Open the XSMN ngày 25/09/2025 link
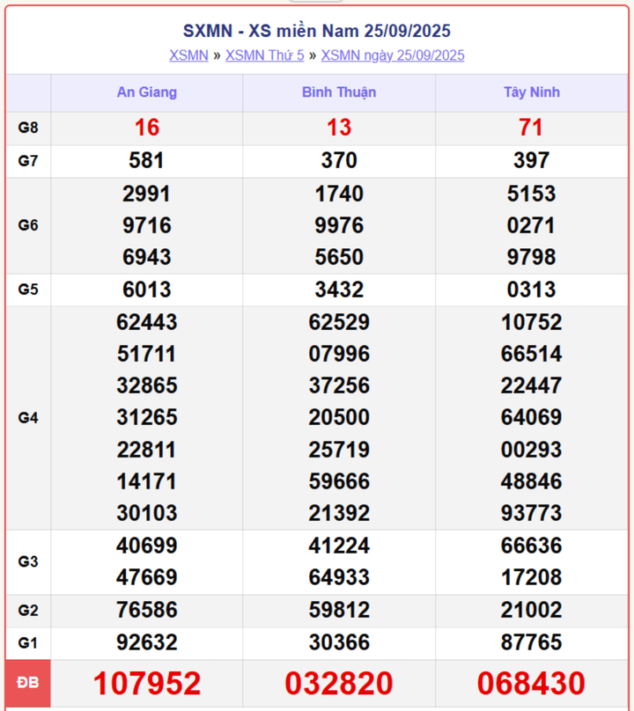 (x=392, y=55)
